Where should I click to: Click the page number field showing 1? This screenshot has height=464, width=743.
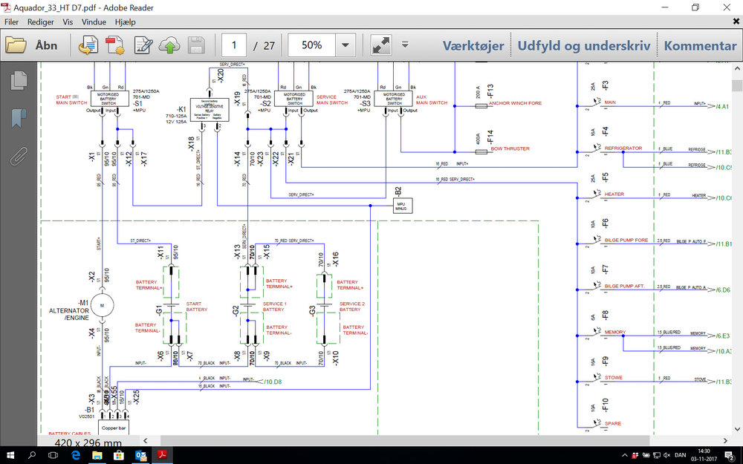coord(234,45)
